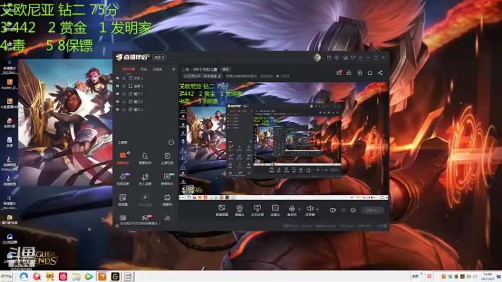Viewport: 502px width, 282px height.
Task: Open the screen popup icon in title bar
Action: pyautogui.click(x=345, y=58)
